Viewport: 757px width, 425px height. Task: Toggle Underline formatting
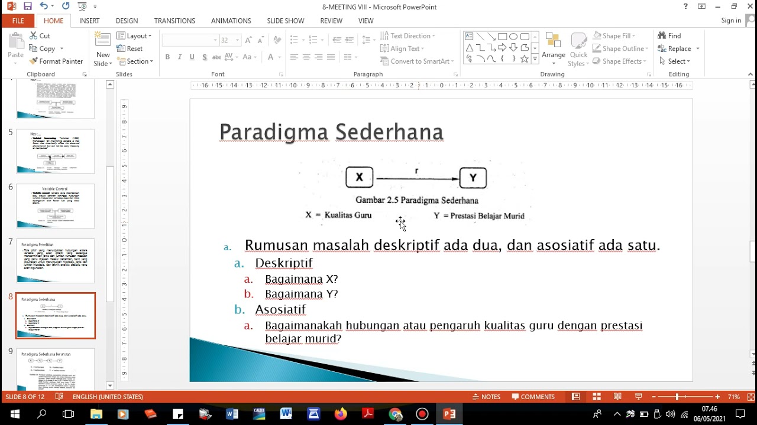[192, 57]
